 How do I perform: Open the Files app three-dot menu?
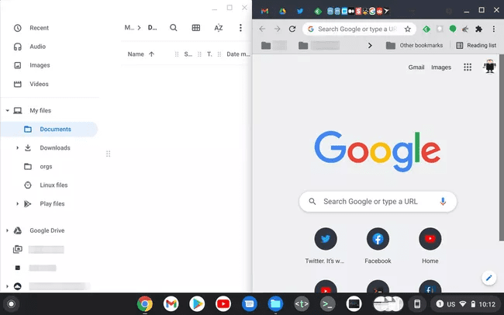240,28
